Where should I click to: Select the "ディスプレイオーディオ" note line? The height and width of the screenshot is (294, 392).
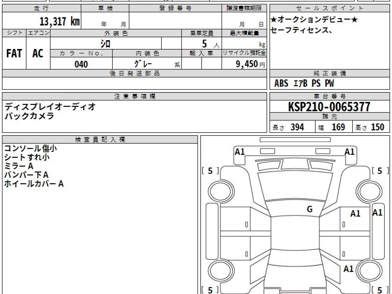click(x=50, y=106)
